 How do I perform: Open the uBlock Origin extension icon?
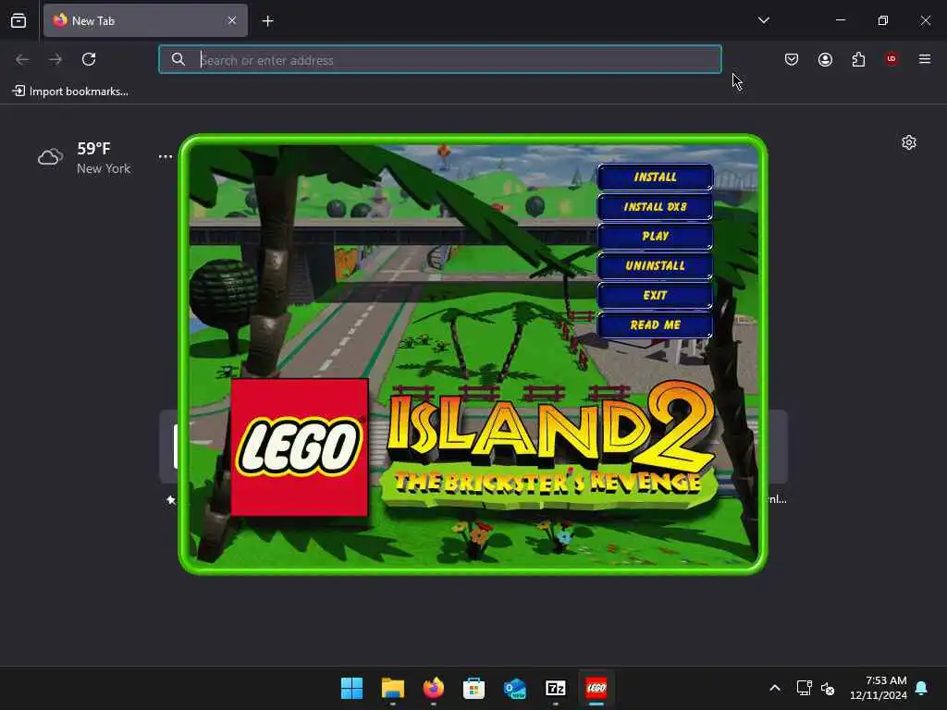coord(892,59)
